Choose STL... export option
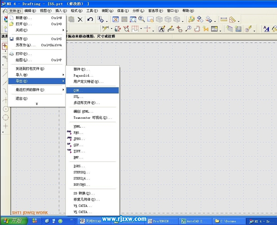 [92, 97]
